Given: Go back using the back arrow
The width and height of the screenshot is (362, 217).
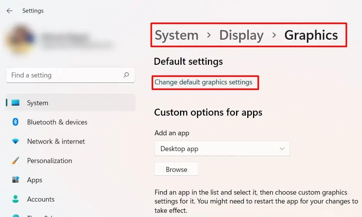Looking at the screenshot, I should pyautogui.click(x=10, y=10).
